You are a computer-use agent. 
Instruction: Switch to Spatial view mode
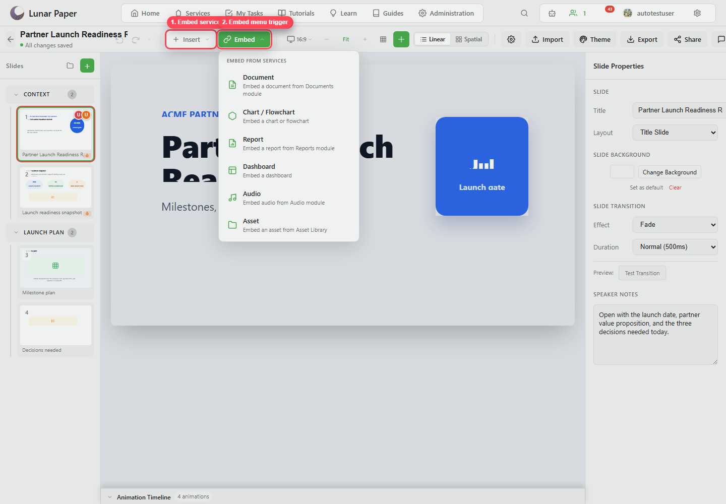[x=469, y=39]
